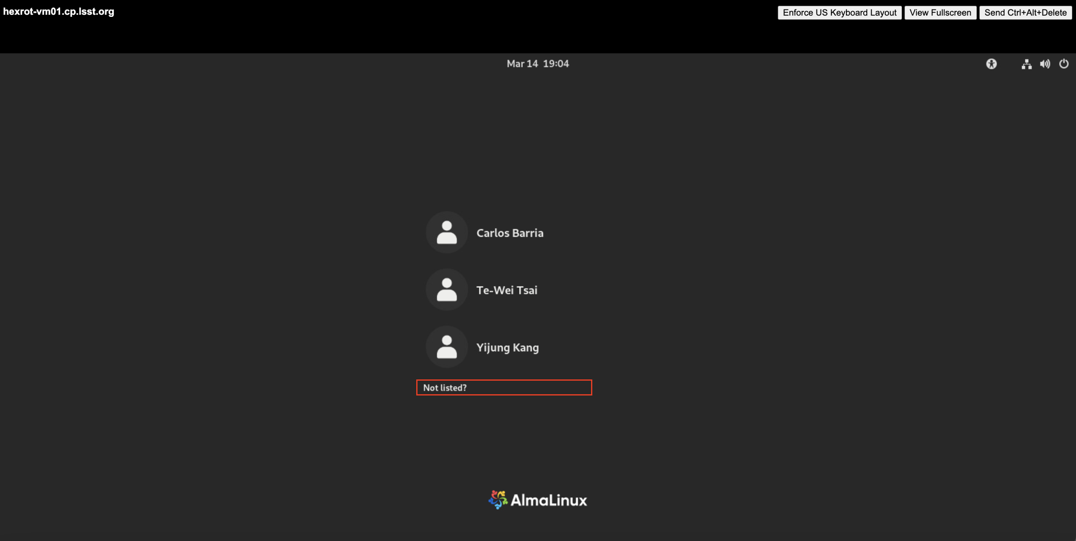This screenshot has width=1076, height=541.
Task: Click the volume speaker icon
Action: tap(1045, 64)
